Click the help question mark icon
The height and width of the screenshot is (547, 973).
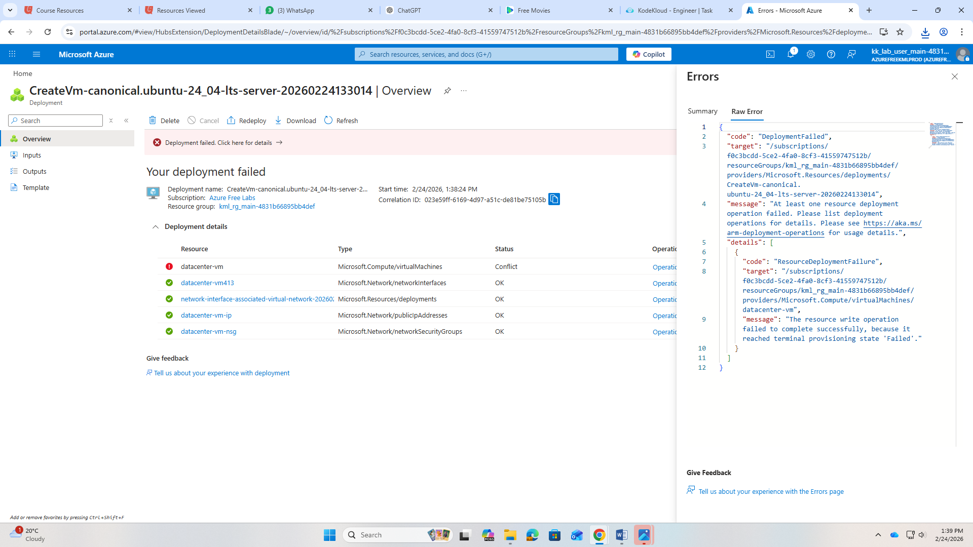point(831,54)
